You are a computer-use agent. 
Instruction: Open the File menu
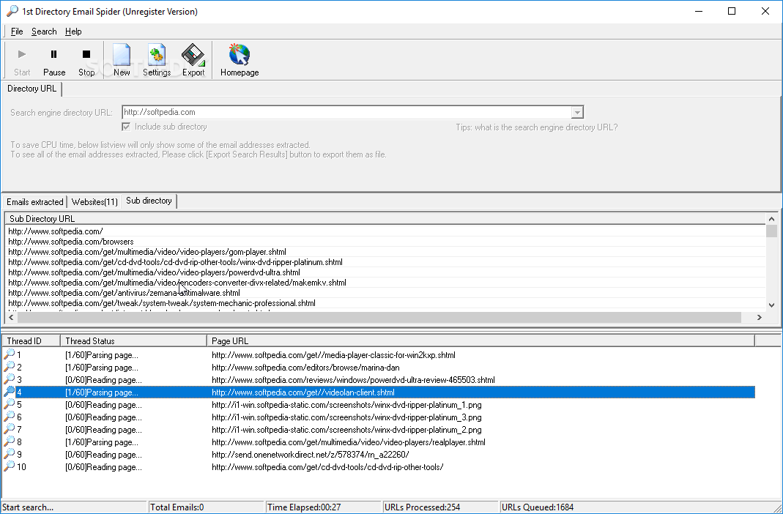click(x=17, y=31)
